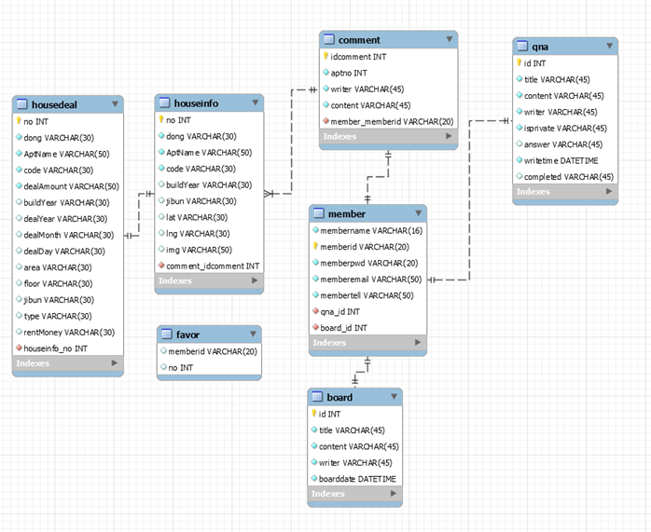
Task: Click the key icon of board id column
Action: click(314, 413)
